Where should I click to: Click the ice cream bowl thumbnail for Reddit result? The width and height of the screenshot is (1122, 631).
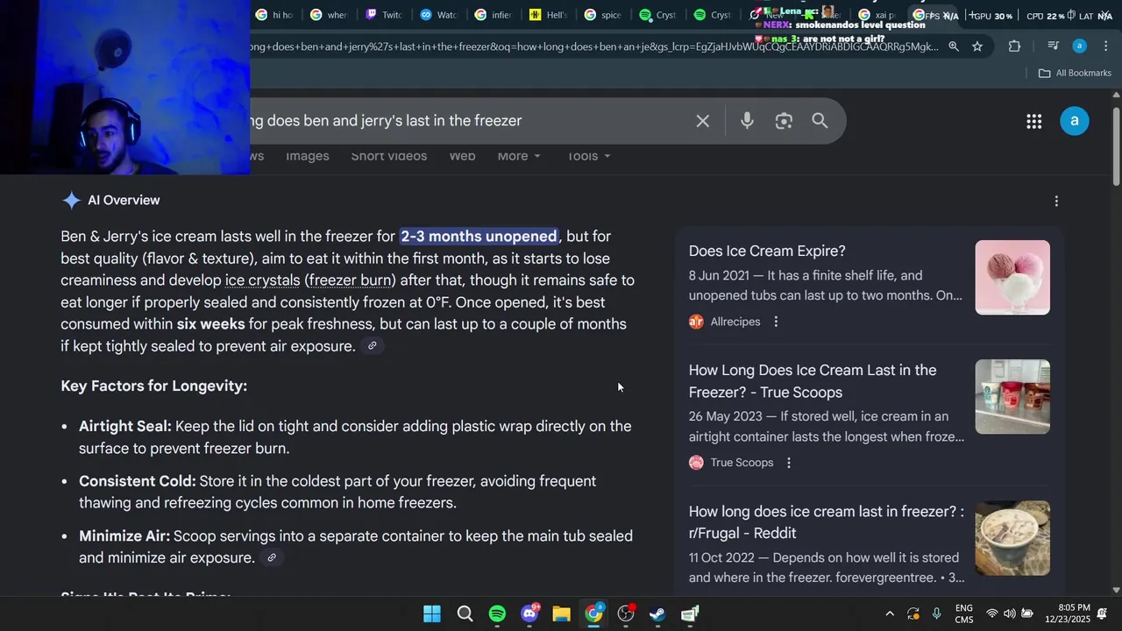tap(1012, 538)
